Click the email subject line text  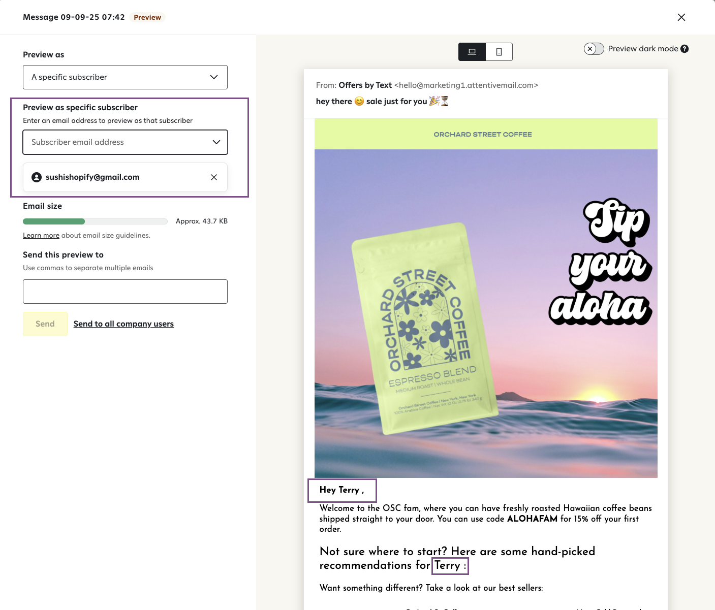tap(382, 101)
